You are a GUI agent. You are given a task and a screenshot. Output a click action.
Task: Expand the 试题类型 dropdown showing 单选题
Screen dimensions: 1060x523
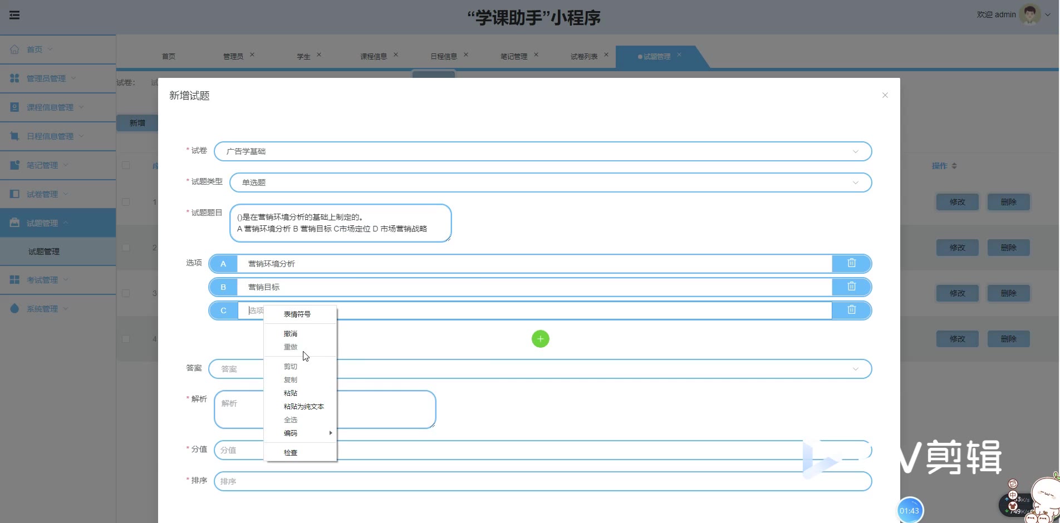(550, 182)
